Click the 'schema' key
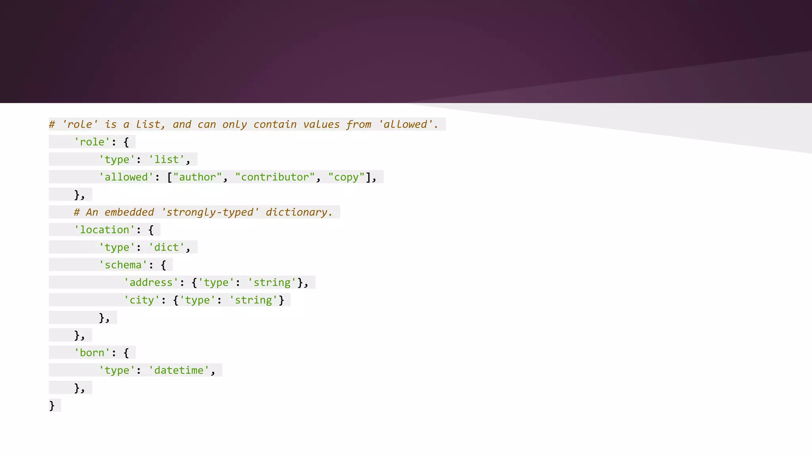 coord(123,265)
